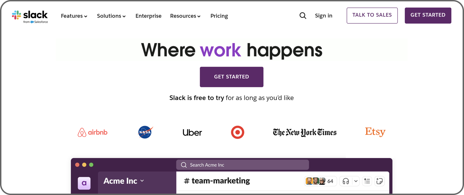This screenshot has height=195, width=464.
Task: Select the Acme Inc workspace avatar
Action: [x=84, y=183]
